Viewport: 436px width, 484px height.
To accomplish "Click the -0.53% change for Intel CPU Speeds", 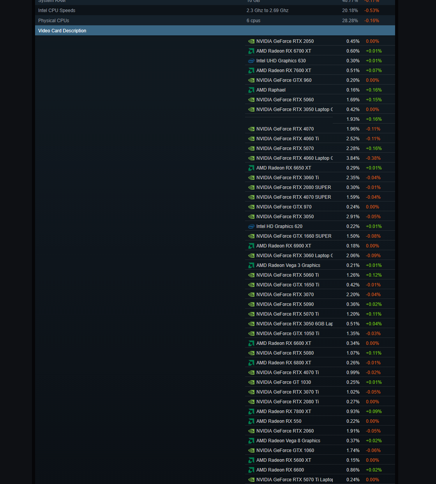I will pos(372,11).
